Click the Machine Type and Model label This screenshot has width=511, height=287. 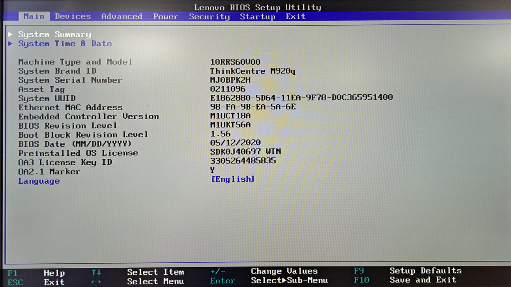[75, 62]
